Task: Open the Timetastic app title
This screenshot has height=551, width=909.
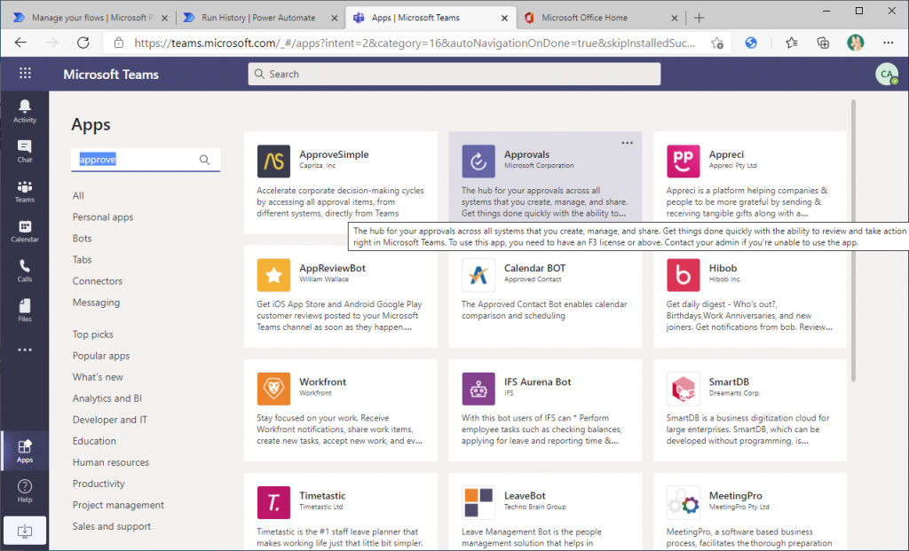Action: (322, 496)
